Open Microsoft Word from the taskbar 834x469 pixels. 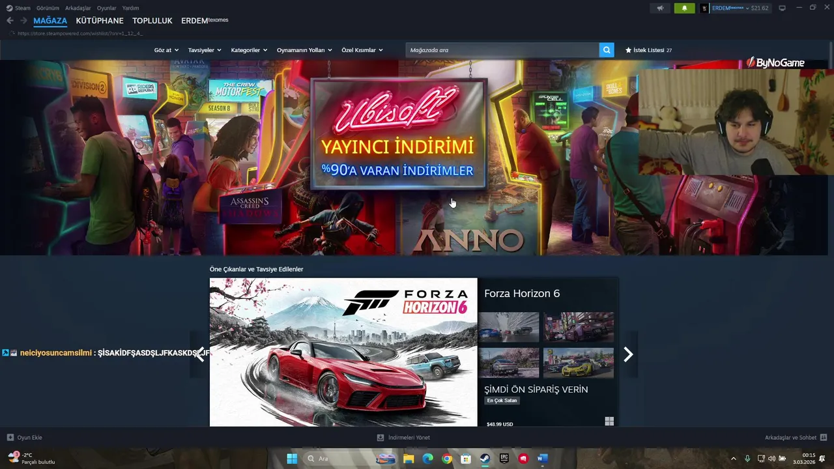(542, 459)
